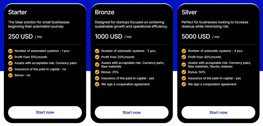Click the 1000 USD monthly price
The image size is (263, 126).
tap(108, 37)
